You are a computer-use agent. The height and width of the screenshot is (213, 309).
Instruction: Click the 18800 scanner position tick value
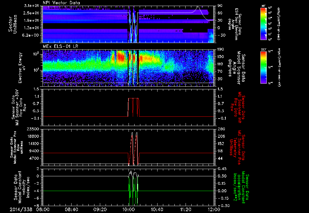(x=33, y=136)
